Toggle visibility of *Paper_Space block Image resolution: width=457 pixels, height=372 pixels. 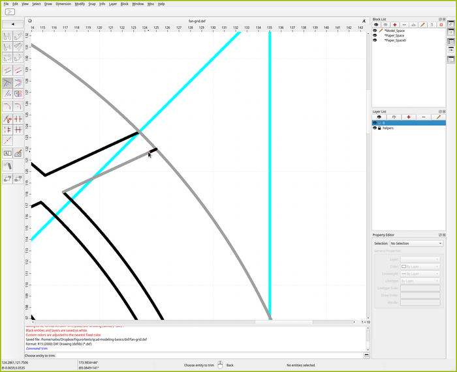tap(375, 35)
